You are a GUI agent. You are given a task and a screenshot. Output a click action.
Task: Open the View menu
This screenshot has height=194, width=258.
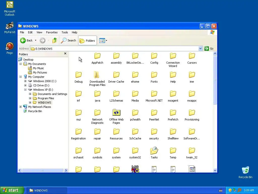(x=39, y=32)
